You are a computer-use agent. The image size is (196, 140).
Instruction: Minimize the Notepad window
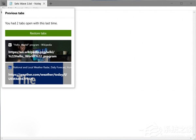click(172, 3)
